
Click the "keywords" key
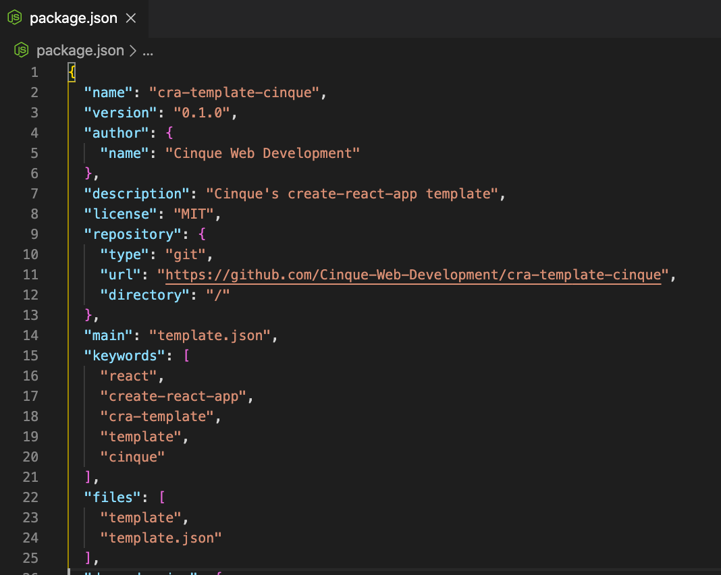pyautogui.click(x=125, y=355)
